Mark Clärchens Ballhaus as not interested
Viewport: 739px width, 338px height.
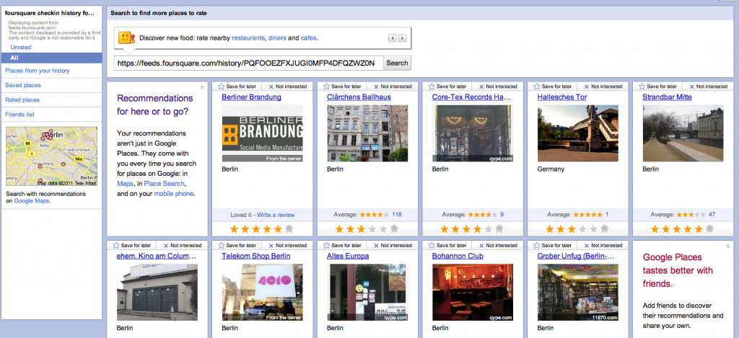point(393,86)
